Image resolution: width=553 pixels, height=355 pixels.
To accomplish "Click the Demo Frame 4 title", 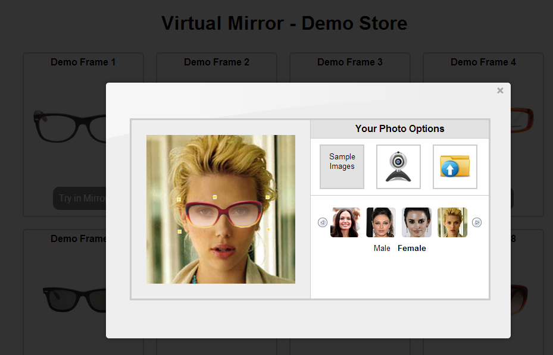I will click(x=483, y=62).
